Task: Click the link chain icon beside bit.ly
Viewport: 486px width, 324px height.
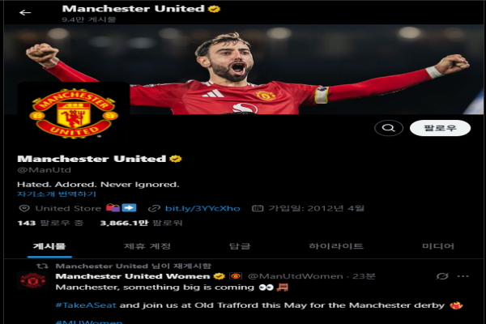Action: [154, 208]
